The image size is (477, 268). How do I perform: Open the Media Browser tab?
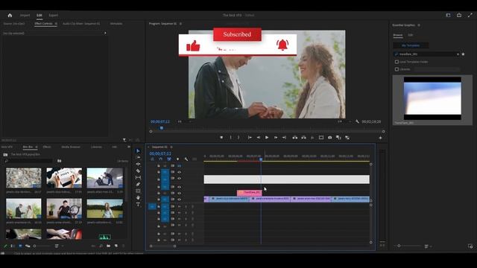tap(71, 147)
